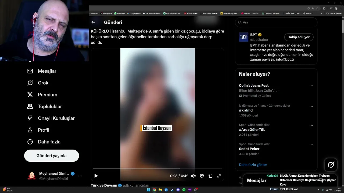Image resolution: width=344 pixels, height=193 pixels.
Task: Click the Takip ediliyor button for BPT
Action: (x=299, y=37)
